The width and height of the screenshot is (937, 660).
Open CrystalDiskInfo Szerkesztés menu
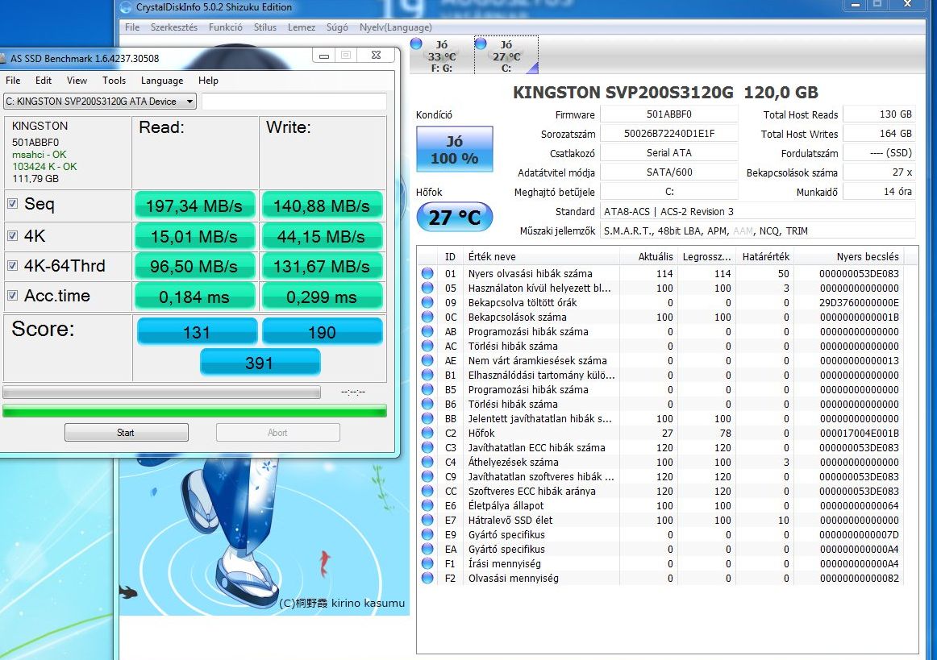click(x=174, y=27)
